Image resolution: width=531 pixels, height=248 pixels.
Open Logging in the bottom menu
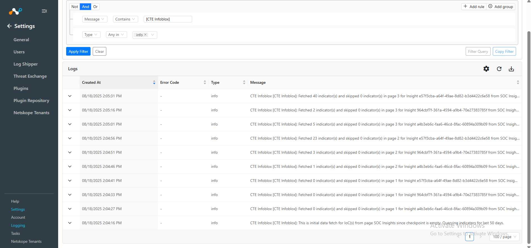pos(18,225)
